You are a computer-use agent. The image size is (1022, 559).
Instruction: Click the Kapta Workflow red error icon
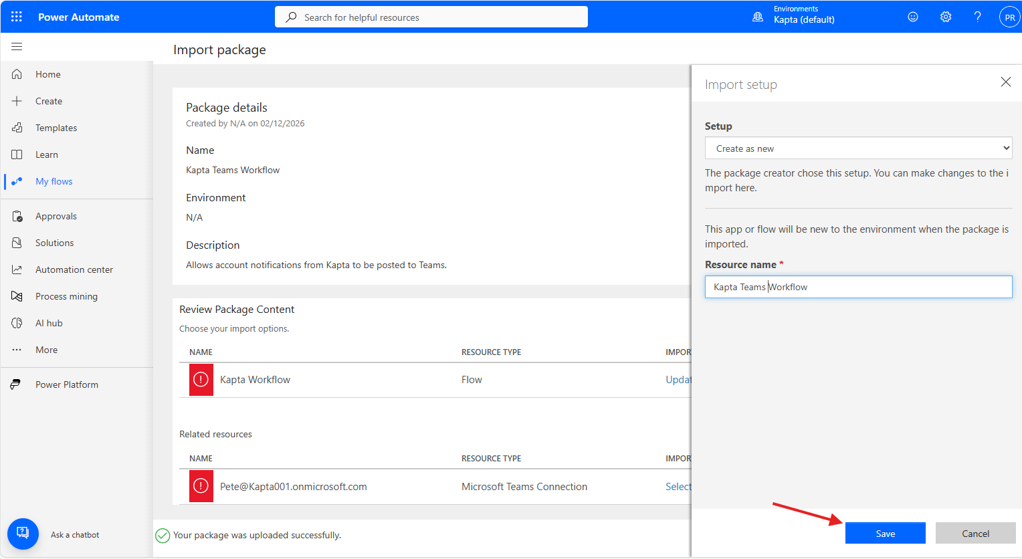[201, 380]
